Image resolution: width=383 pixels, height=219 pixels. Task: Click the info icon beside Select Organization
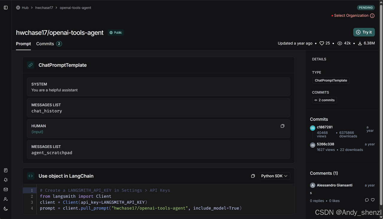372,16
